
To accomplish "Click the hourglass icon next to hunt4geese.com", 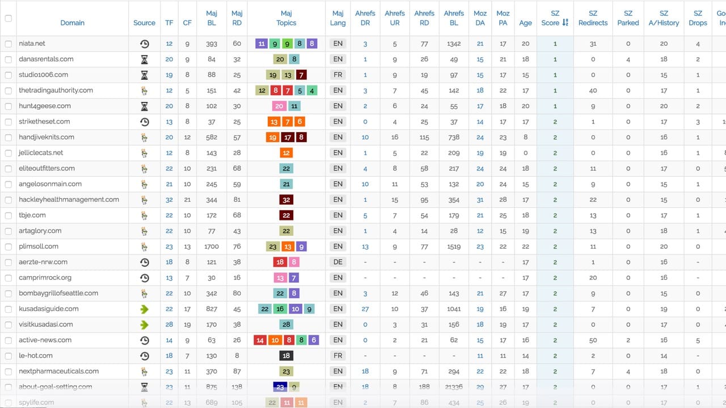I will (x=145, y=105).
